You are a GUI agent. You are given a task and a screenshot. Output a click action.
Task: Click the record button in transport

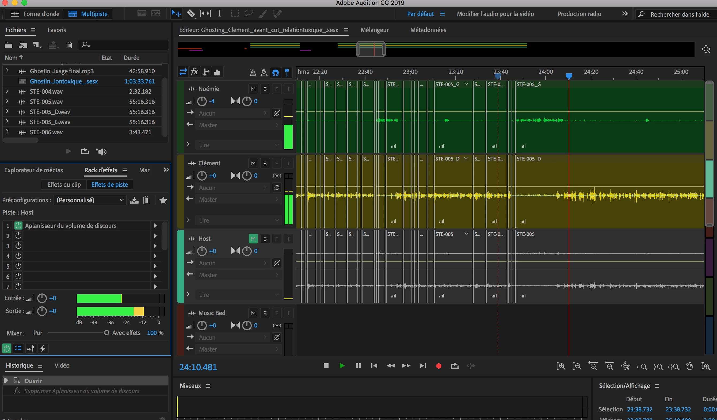pos(438,366)
